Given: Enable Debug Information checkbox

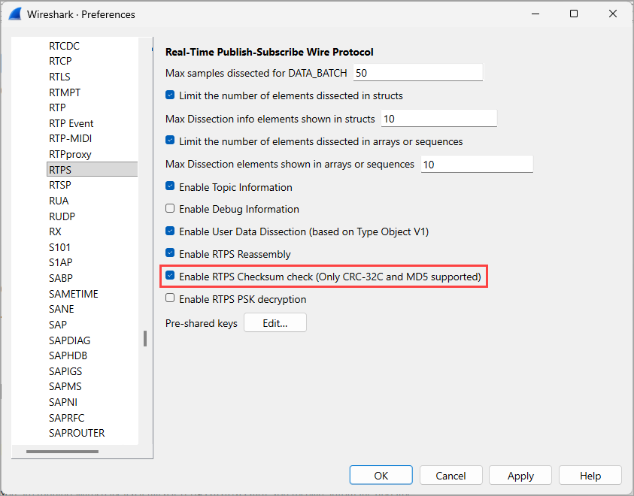Looking at the screenshot, I should (x=170, y=208).
